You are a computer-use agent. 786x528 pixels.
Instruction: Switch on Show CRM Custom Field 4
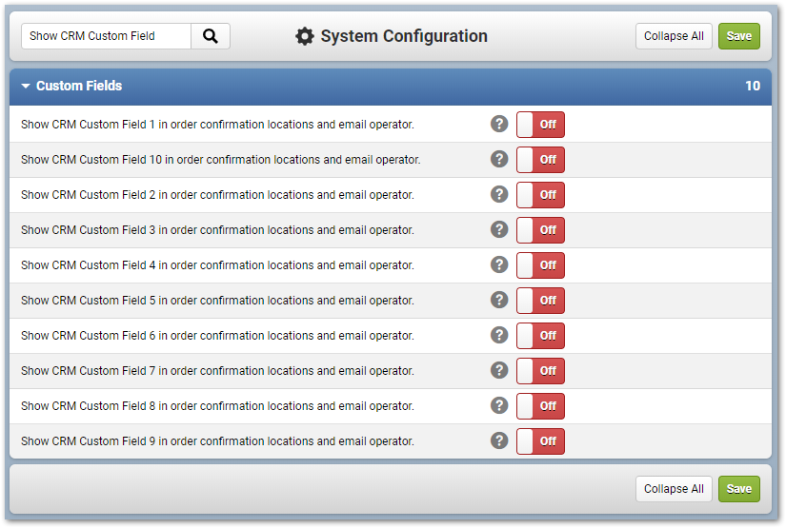click(540, 265)
